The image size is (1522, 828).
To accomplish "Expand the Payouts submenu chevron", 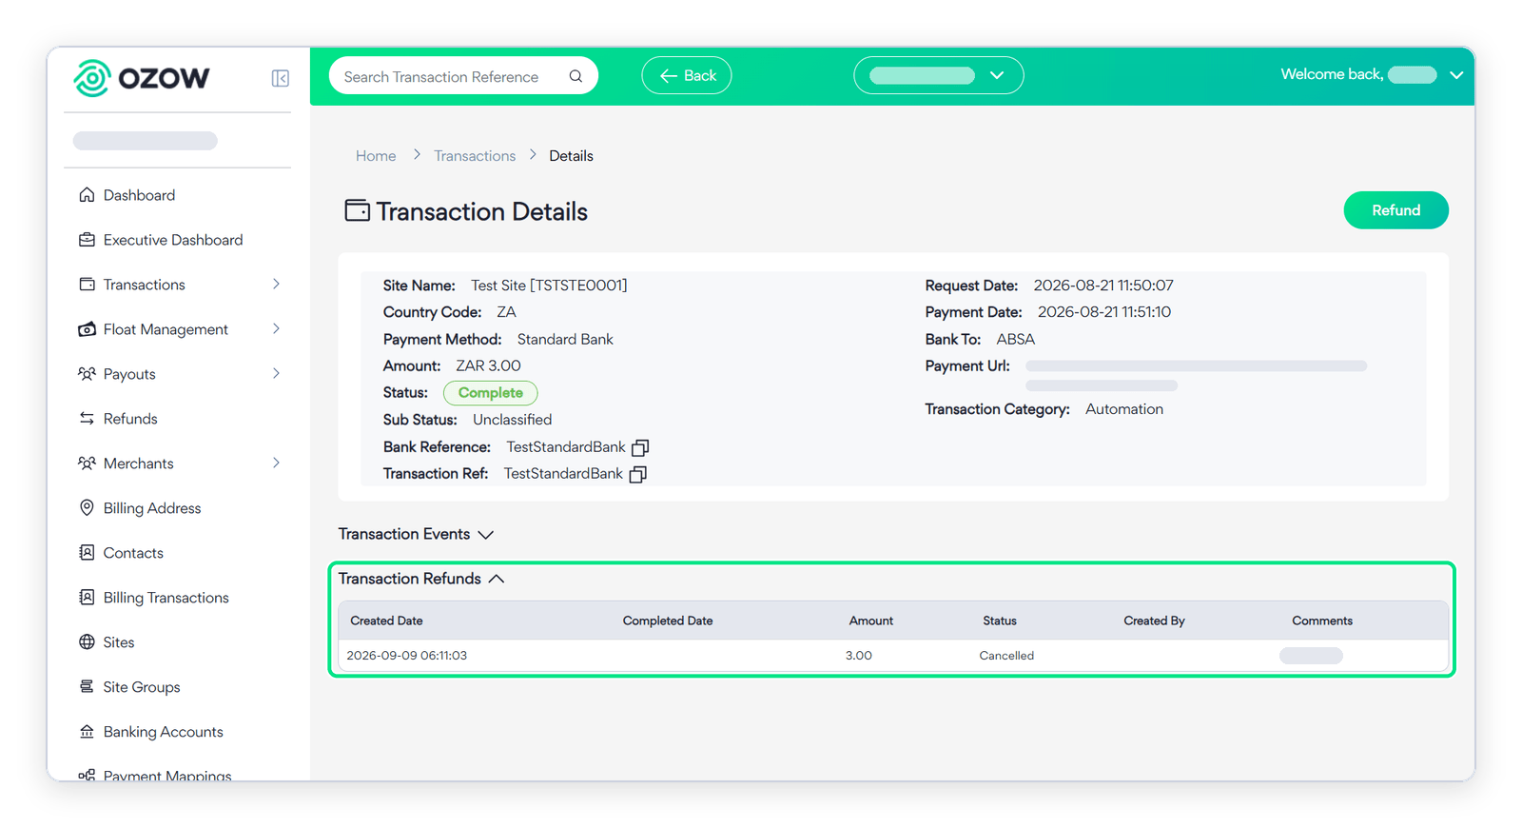I will (277, 374).
